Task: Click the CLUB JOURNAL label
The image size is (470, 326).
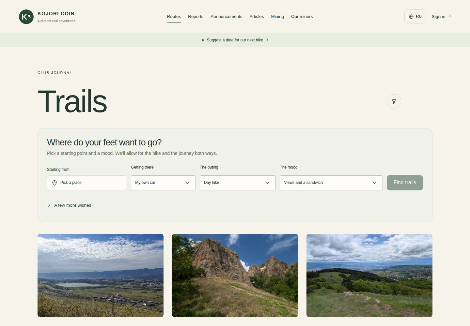Action: pyautogui.click(x=55, y=73)
